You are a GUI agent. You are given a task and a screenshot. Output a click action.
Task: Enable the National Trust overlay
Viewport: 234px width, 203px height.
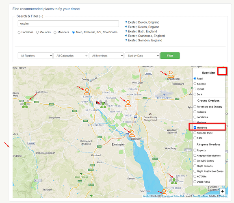(x=195, y=133)
